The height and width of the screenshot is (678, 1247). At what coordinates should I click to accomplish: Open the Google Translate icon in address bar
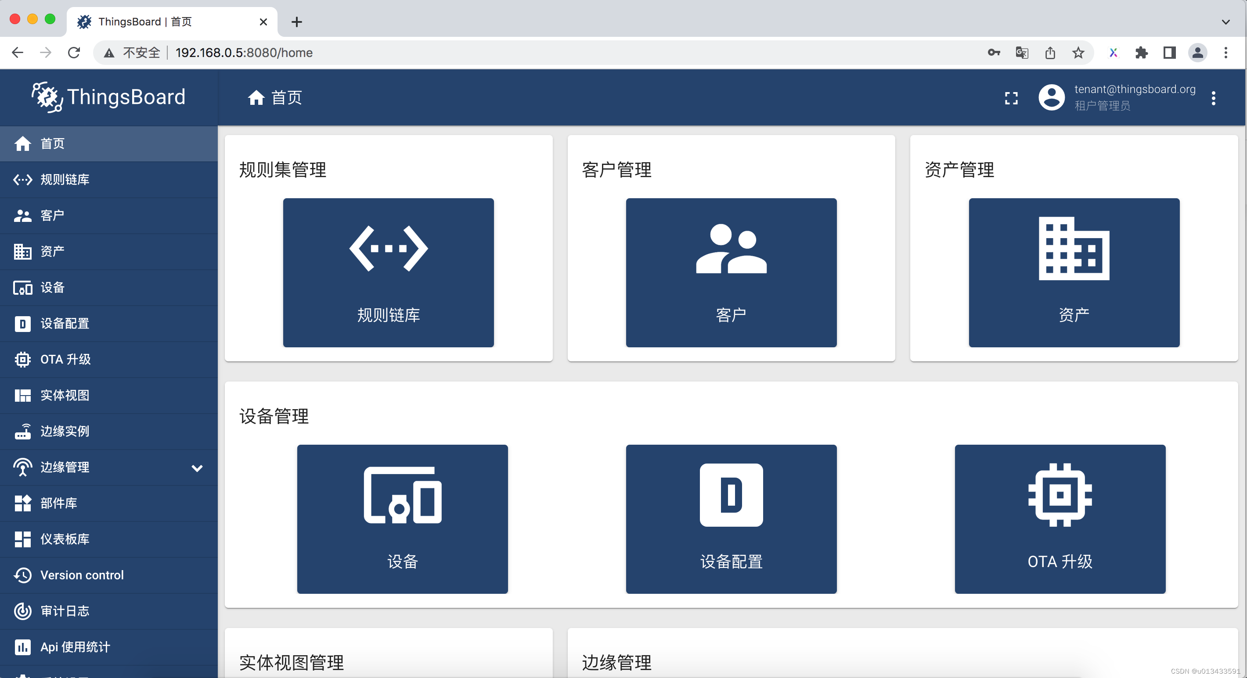click(1022, 52)
